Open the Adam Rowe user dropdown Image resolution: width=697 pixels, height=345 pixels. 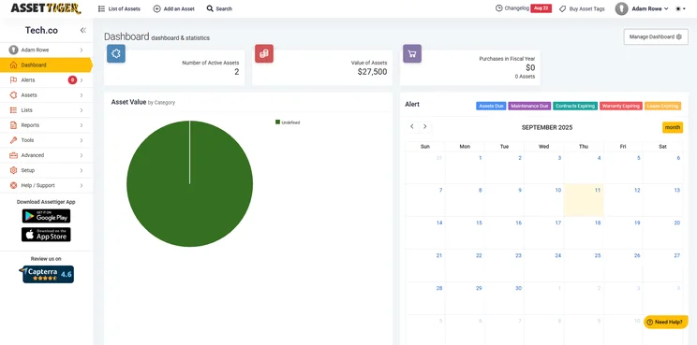point(642,8)
